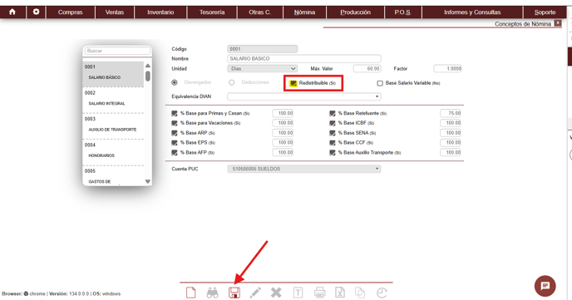Go to the Home screen icon

[x=12, y=12]
